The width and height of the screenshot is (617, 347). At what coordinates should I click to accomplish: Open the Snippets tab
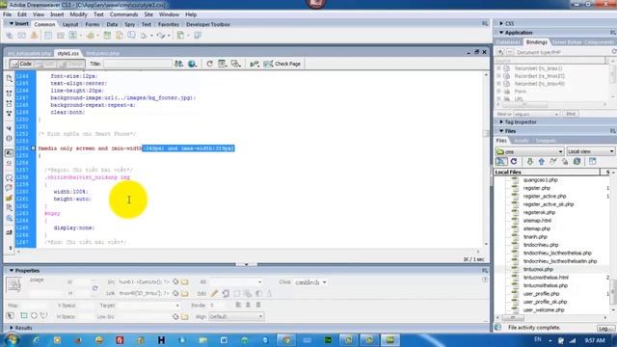(x=546, y=141)
